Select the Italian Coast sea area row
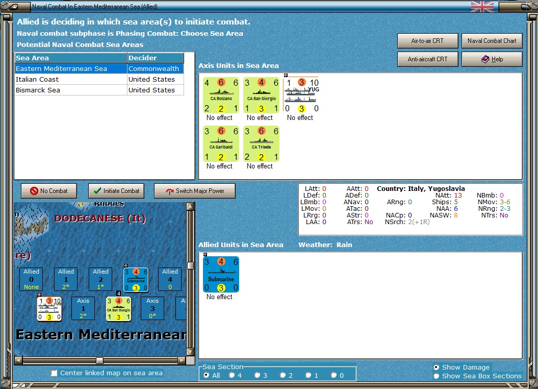Screen dimensions: 538x389 (99, 79)
